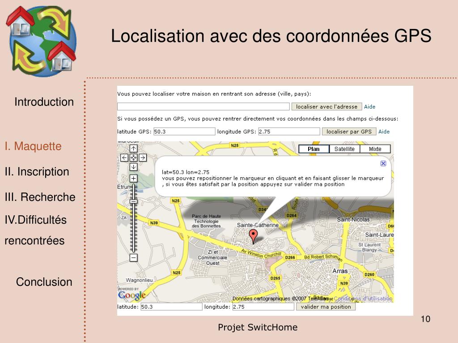Click 'ZI et Commerciale Ouest' map label
This screenshot has height=343, width=458.
pyautogui.click(x=212, y=258)
